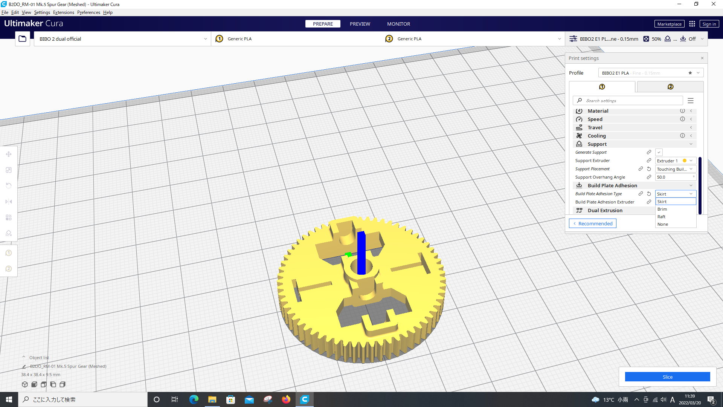Select Brim from adhesion type dropdown

(x=673, y=209)
